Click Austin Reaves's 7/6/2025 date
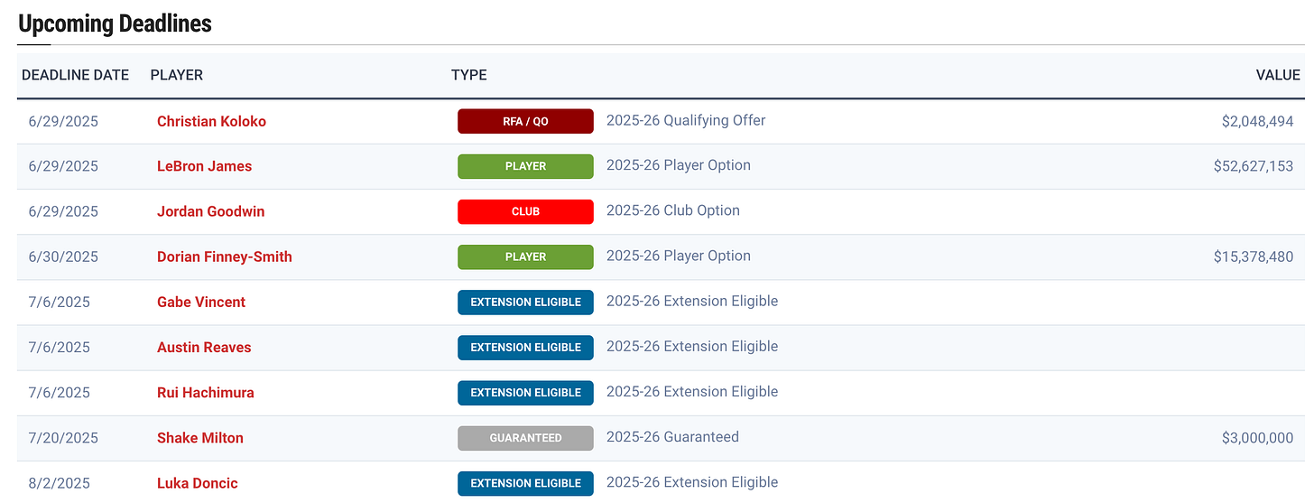This screenshot has height=503, width=1314. coord(60,347)
